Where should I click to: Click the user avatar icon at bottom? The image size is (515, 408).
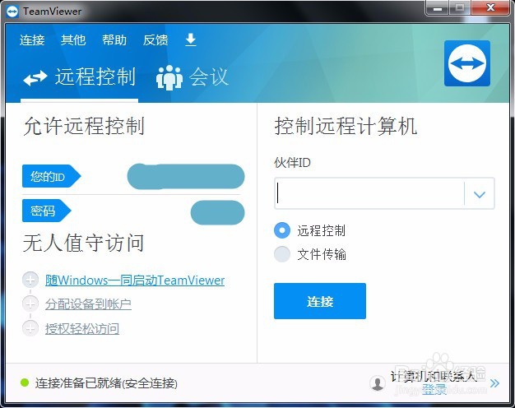378,383
